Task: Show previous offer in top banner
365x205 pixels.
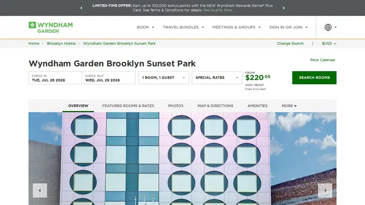Action: 81,8
